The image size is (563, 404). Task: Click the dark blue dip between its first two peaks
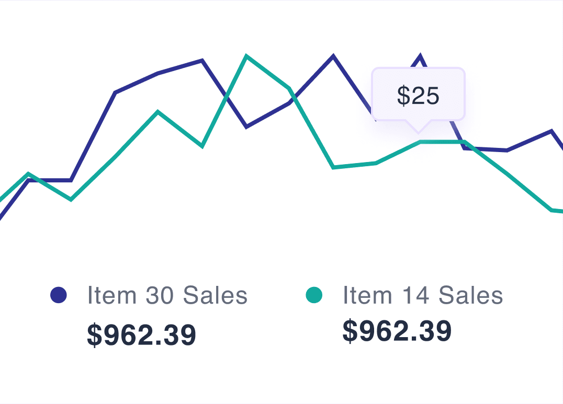[x=246, y=126]
